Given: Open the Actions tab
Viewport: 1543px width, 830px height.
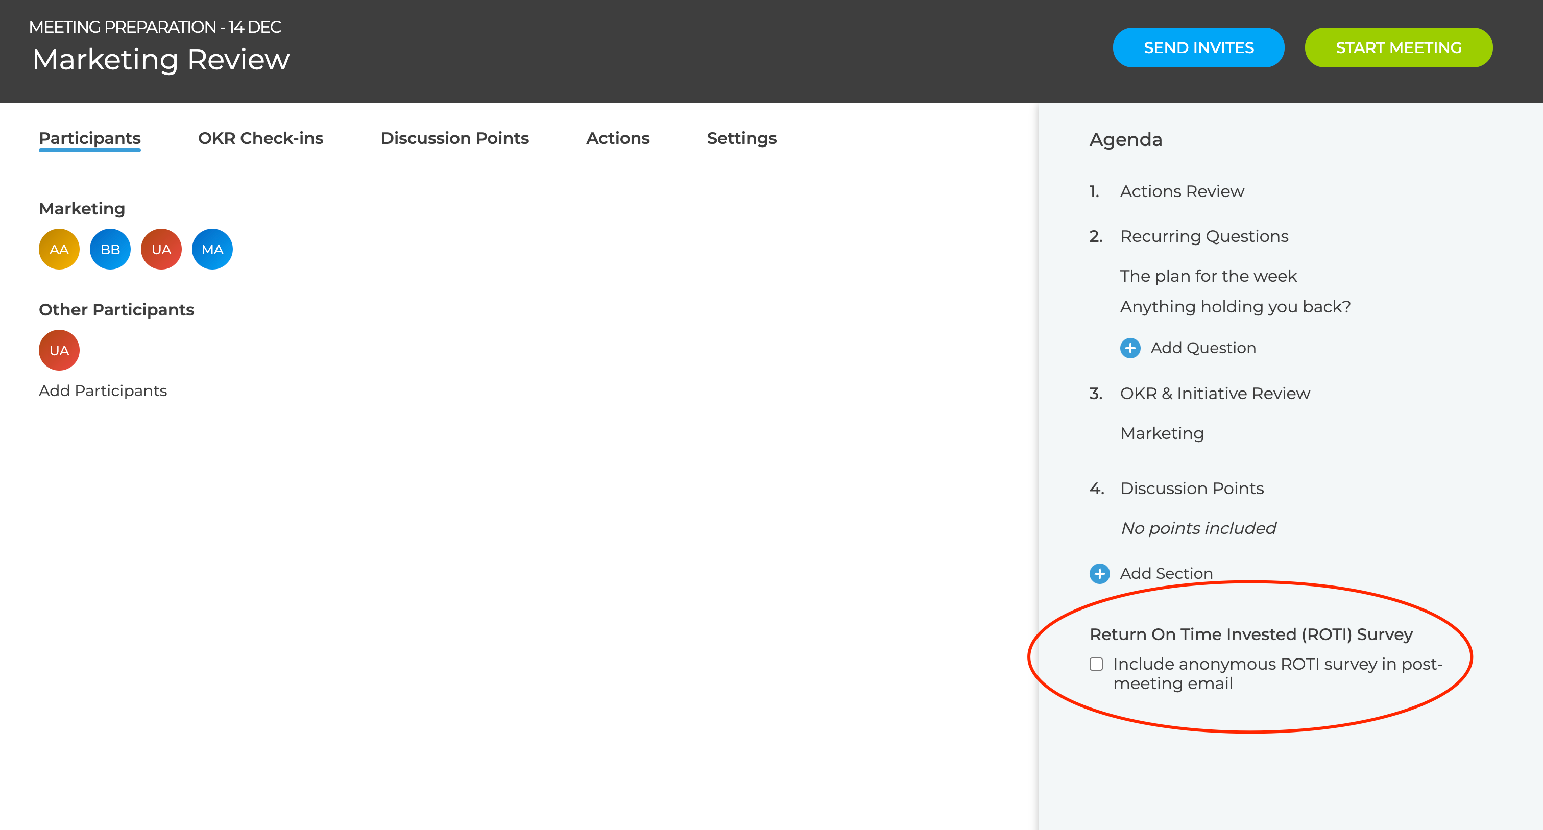Looking at the screenshot, I should [618, 138].
